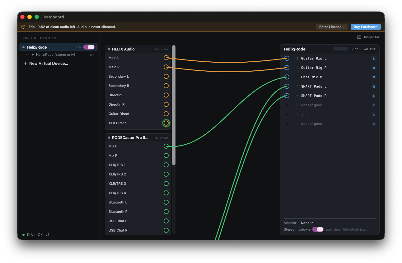Disable the Stereo mixdown switch
The height and width of the screenshot is (263, 402).
318,229
